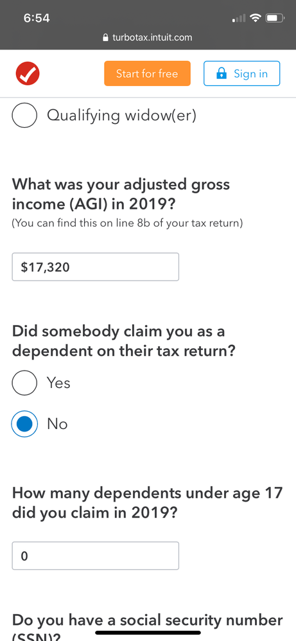296x641 pixels.
Task: Tap the home indicator bar
Action: [148, 633]
